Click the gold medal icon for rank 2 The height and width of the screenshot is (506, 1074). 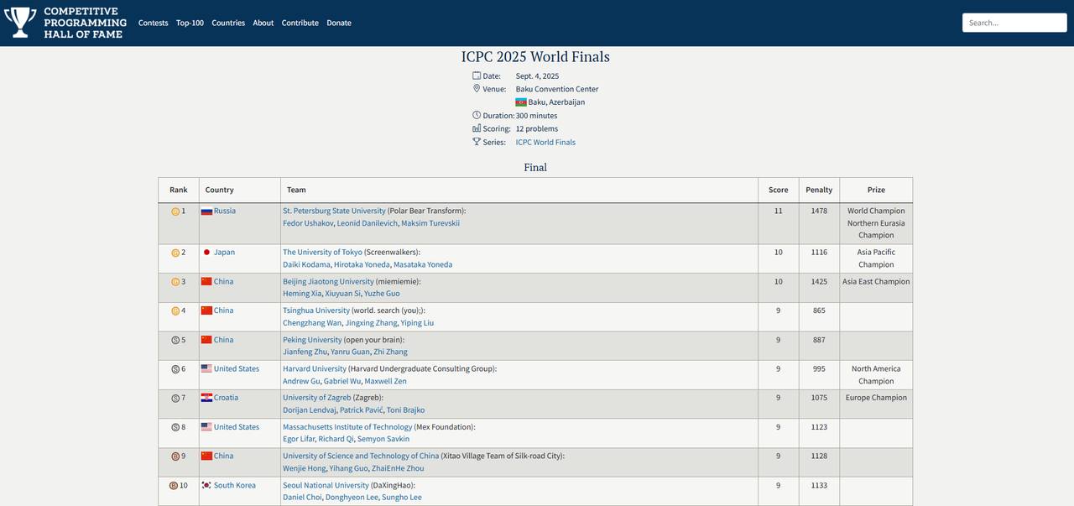175,253
